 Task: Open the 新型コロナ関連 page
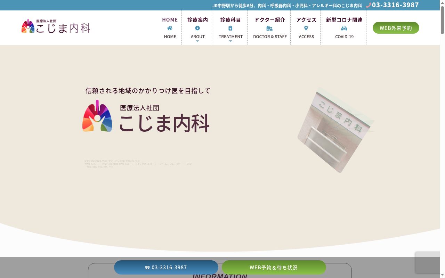click(x=344, y=28)
